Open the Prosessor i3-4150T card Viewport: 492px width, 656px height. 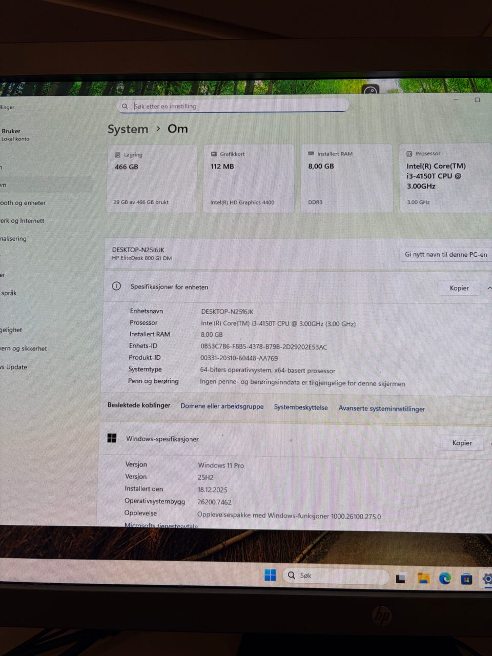pos(445,177)
